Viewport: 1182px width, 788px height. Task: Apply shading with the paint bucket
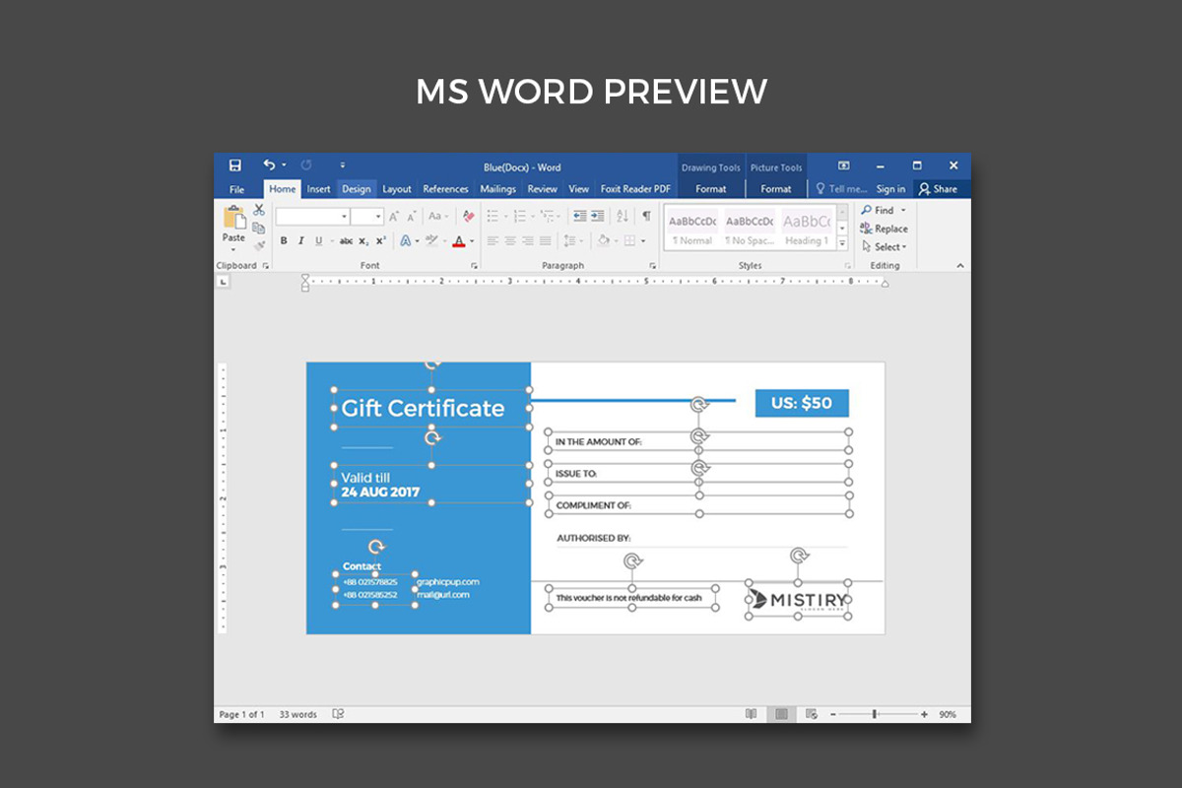(603, 240)
